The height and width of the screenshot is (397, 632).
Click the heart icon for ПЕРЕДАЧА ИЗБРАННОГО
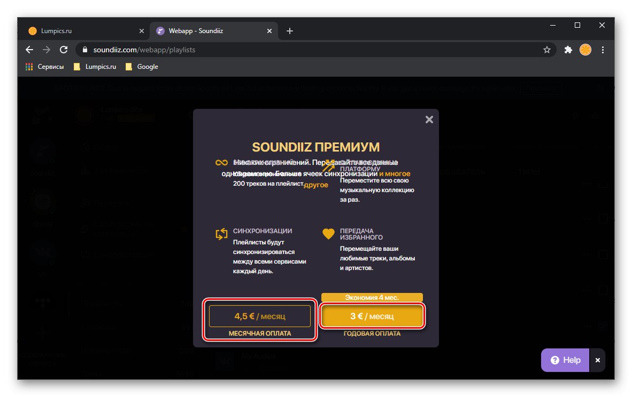tap(328, 234)
